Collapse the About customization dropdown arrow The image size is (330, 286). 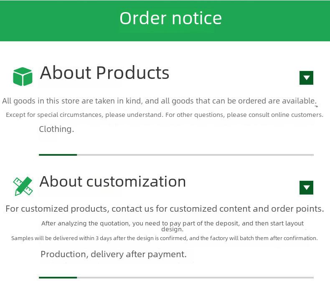(x=306, y=187)
